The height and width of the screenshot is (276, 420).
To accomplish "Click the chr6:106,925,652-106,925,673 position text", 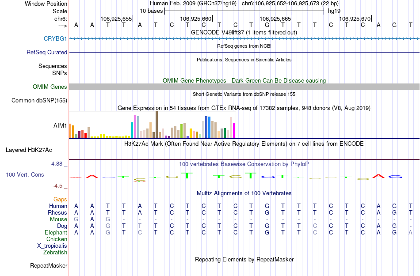I will coord(290,4).
